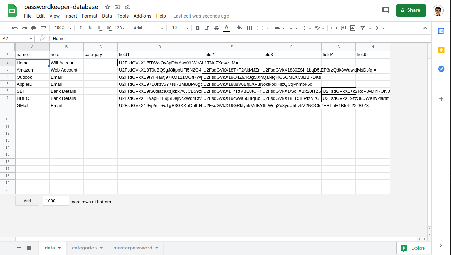Image resolution: width=451 pixels, height=255 pixels.
Task: Open the fill color picker
Action: click(240, 28)
